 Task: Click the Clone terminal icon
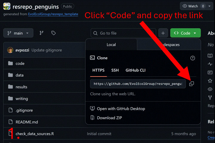coord(92,58)
